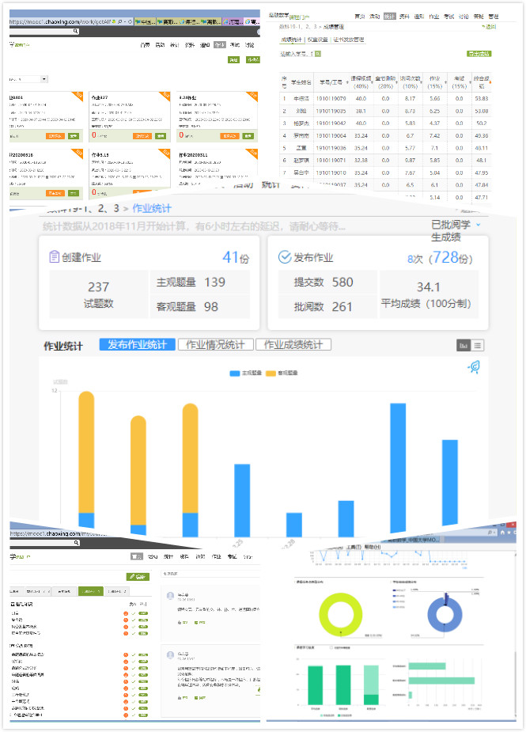Image resolution: width=526 pixels, height=732 pixels.
Task: Expand the 已批阅学生成绩 dropdown
Action: tap(479, 226)
